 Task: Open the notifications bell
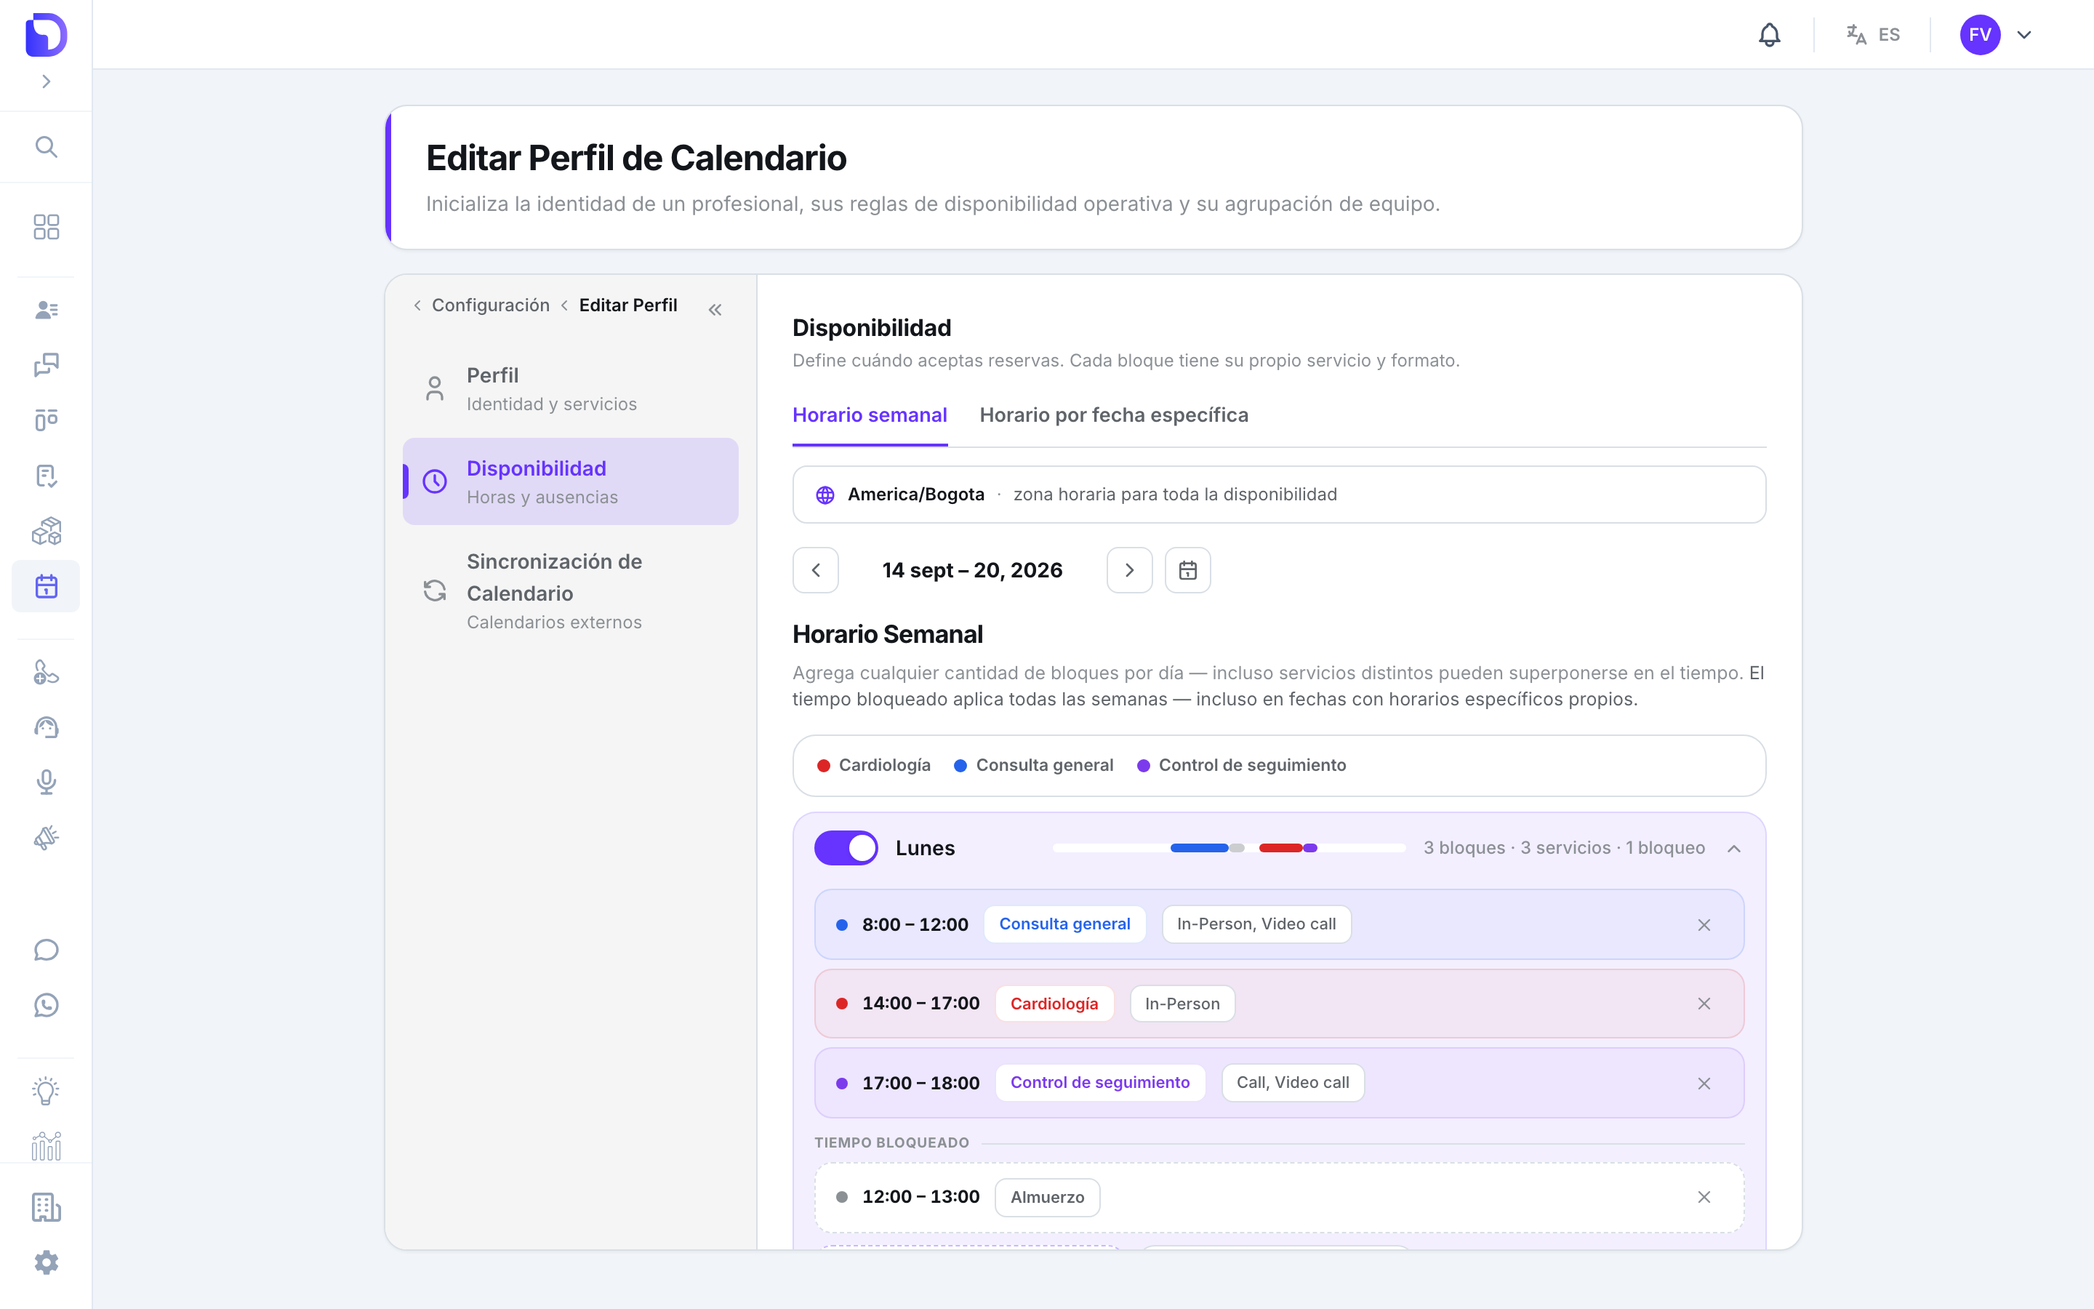[1770, 35]
